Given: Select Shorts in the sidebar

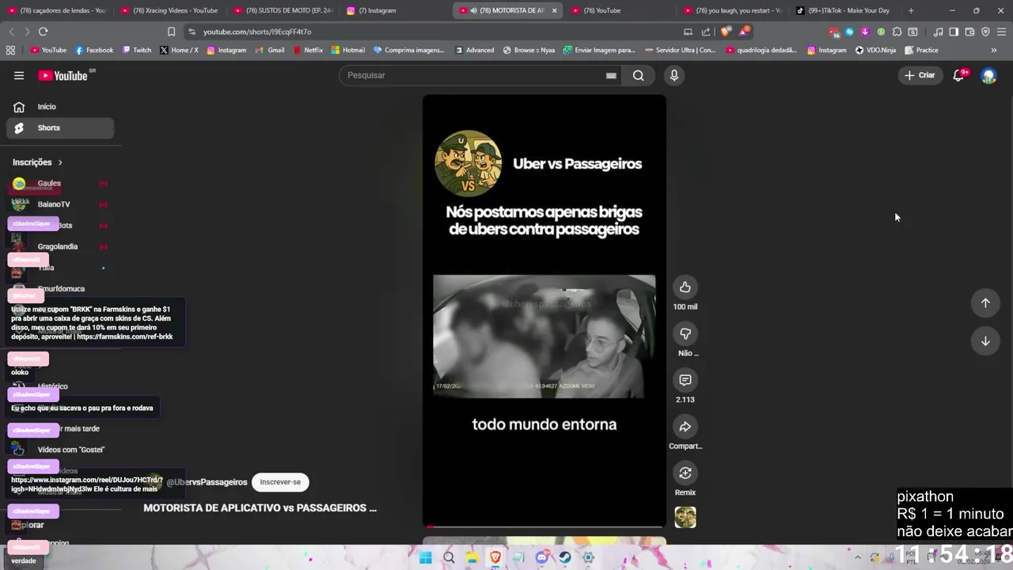Looking at the screenshot, I should coord(60,127).
